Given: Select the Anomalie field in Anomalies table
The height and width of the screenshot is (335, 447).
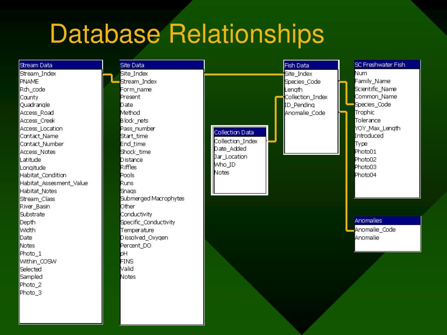Looking at the screenshot, I should tap(367, 238).
